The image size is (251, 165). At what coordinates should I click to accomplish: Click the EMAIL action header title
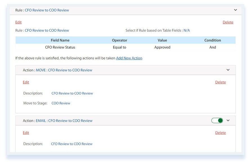58,121
